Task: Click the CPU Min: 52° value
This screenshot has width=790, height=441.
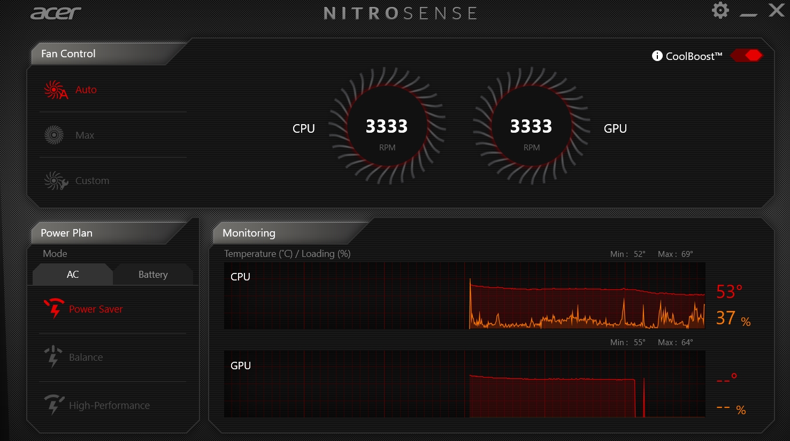Action: 628,254
